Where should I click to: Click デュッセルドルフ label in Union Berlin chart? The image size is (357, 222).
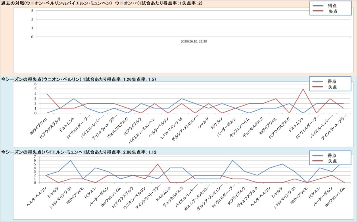[x=252, y=127]
